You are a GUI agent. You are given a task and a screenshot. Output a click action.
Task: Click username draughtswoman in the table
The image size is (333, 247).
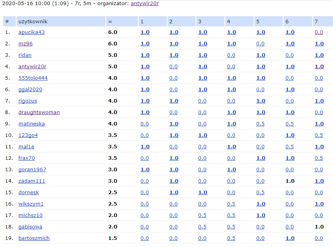point(39,112)
